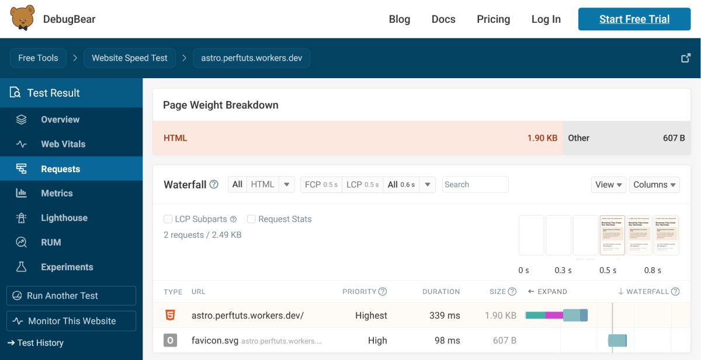The height and width of the screenshot is (360, 701).
Task: Click the Waterfall help question icon
Action: 214,184
